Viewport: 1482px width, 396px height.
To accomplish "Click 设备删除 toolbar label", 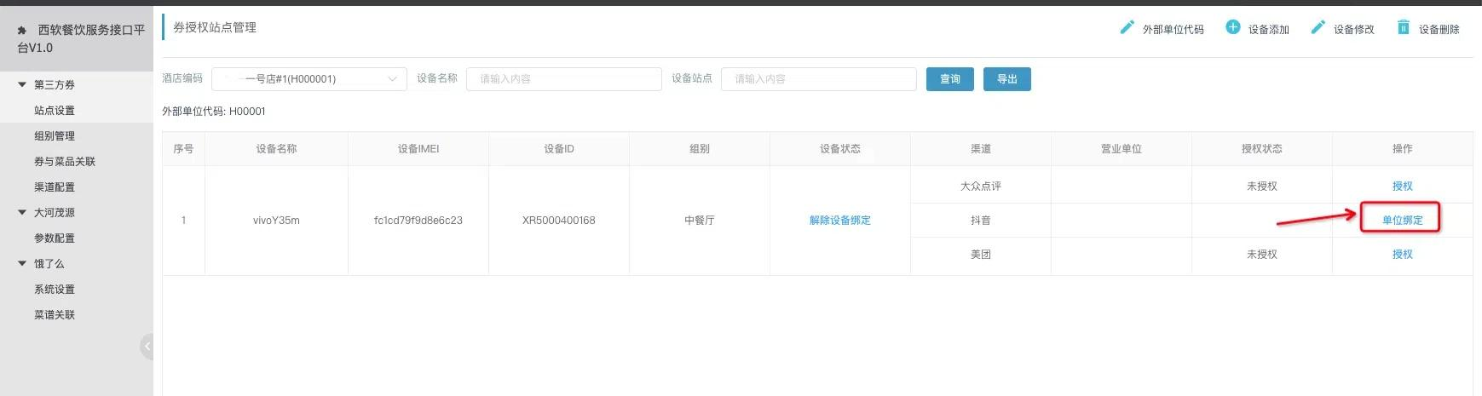I will click(1439, 29).
